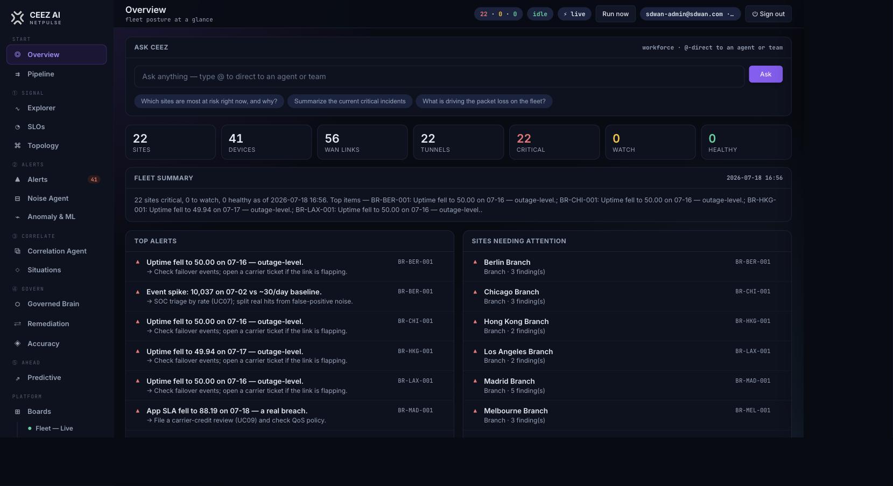Click the alert triangle icon beside Madrid Branch
893x486 pixels.
(475, 381)
